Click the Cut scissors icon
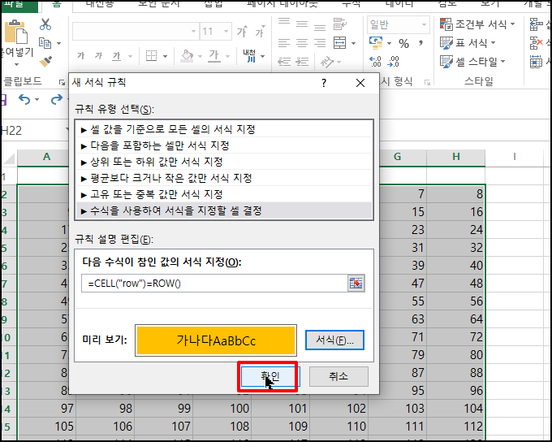 pos(45,24)
